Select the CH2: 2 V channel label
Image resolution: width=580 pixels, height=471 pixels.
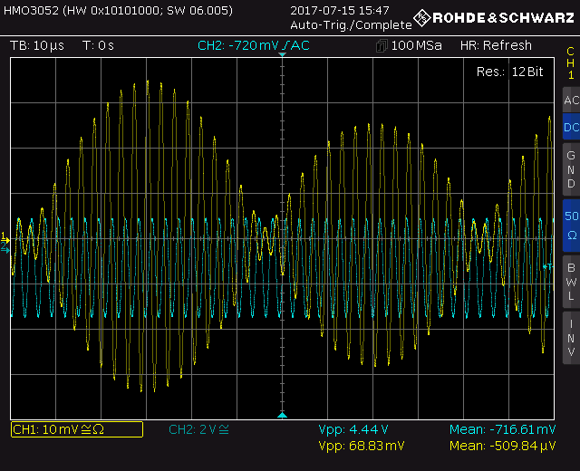point(199,429)
